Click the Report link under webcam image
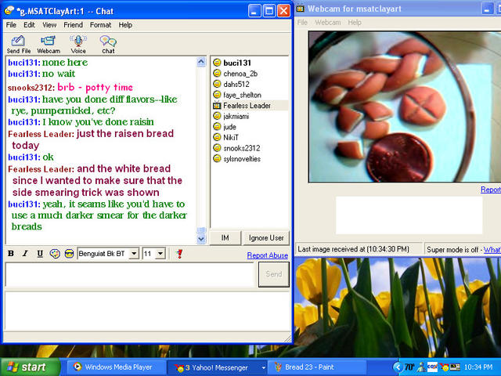Image resolution: width=501 pixels, height=376 pixels. click(x=491, y=190)
